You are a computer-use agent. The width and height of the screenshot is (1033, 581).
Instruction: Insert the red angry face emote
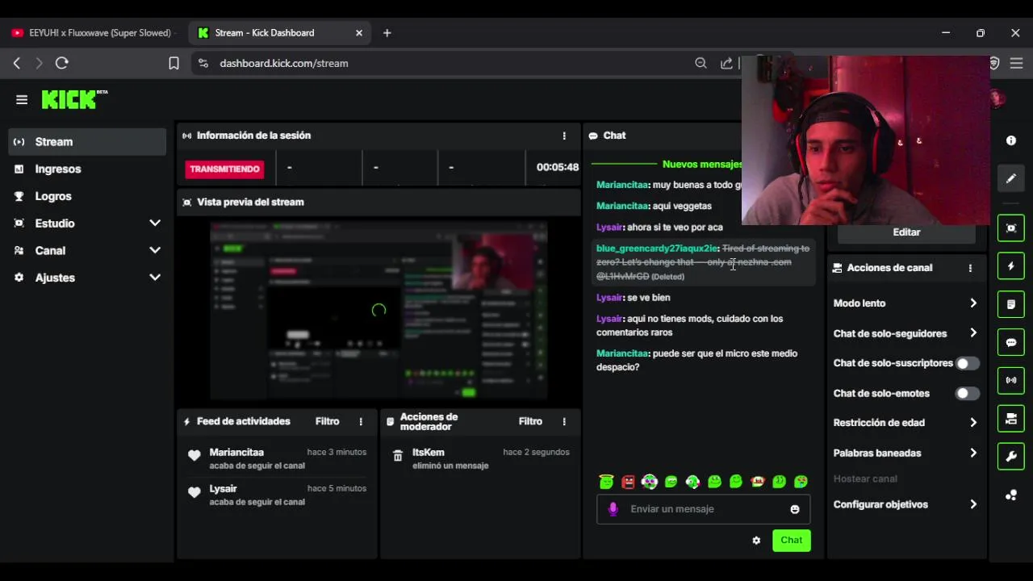(x=628, y=482)
